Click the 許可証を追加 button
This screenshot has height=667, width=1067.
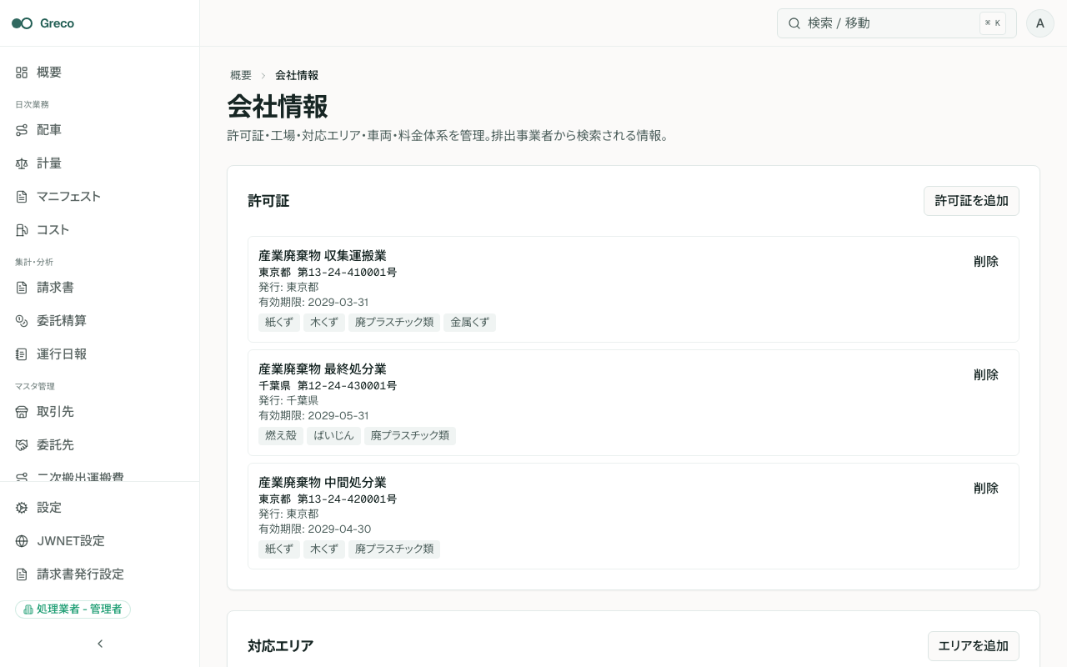[971, 201]
